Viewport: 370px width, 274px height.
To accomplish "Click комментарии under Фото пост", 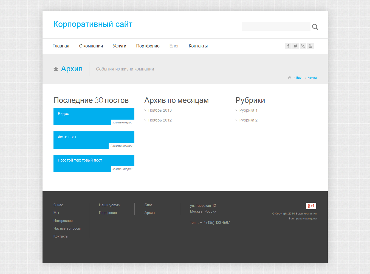I will click(121, 146).
